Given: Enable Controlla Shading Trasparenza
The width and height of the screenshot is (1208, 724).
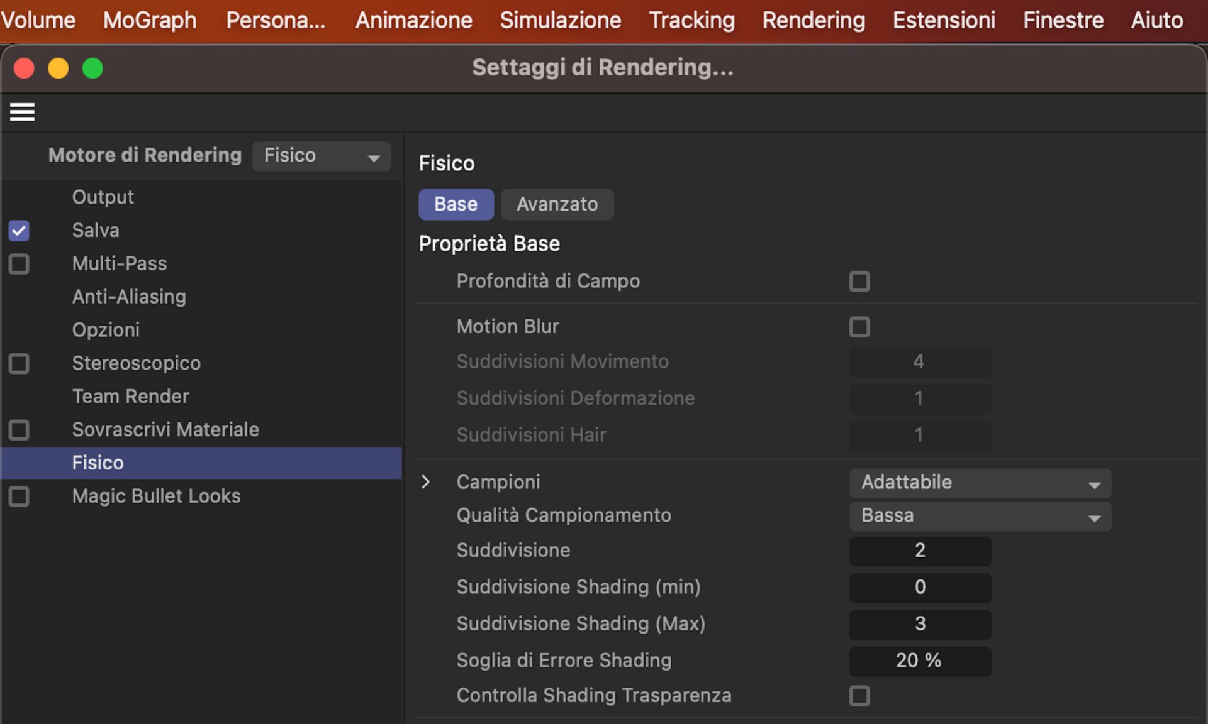Looking at the screenshot, I should pyautogui.click(x=859, y=696).
